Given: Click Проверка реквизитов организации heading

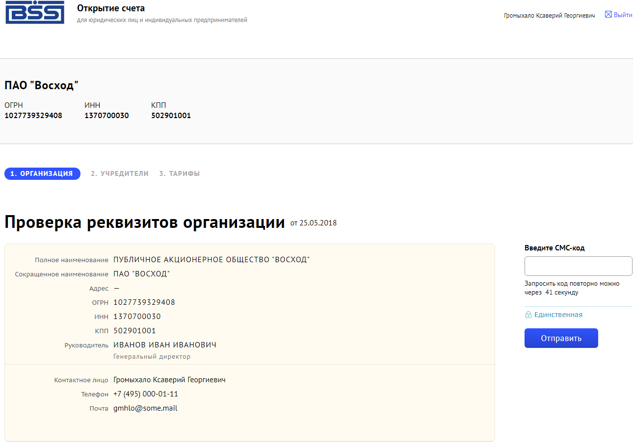Looking at the screenshot, I should [145, 222].
